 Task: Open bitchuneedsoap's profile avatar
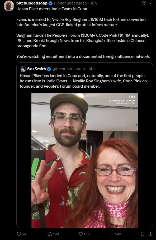click(x=9, y=6)
